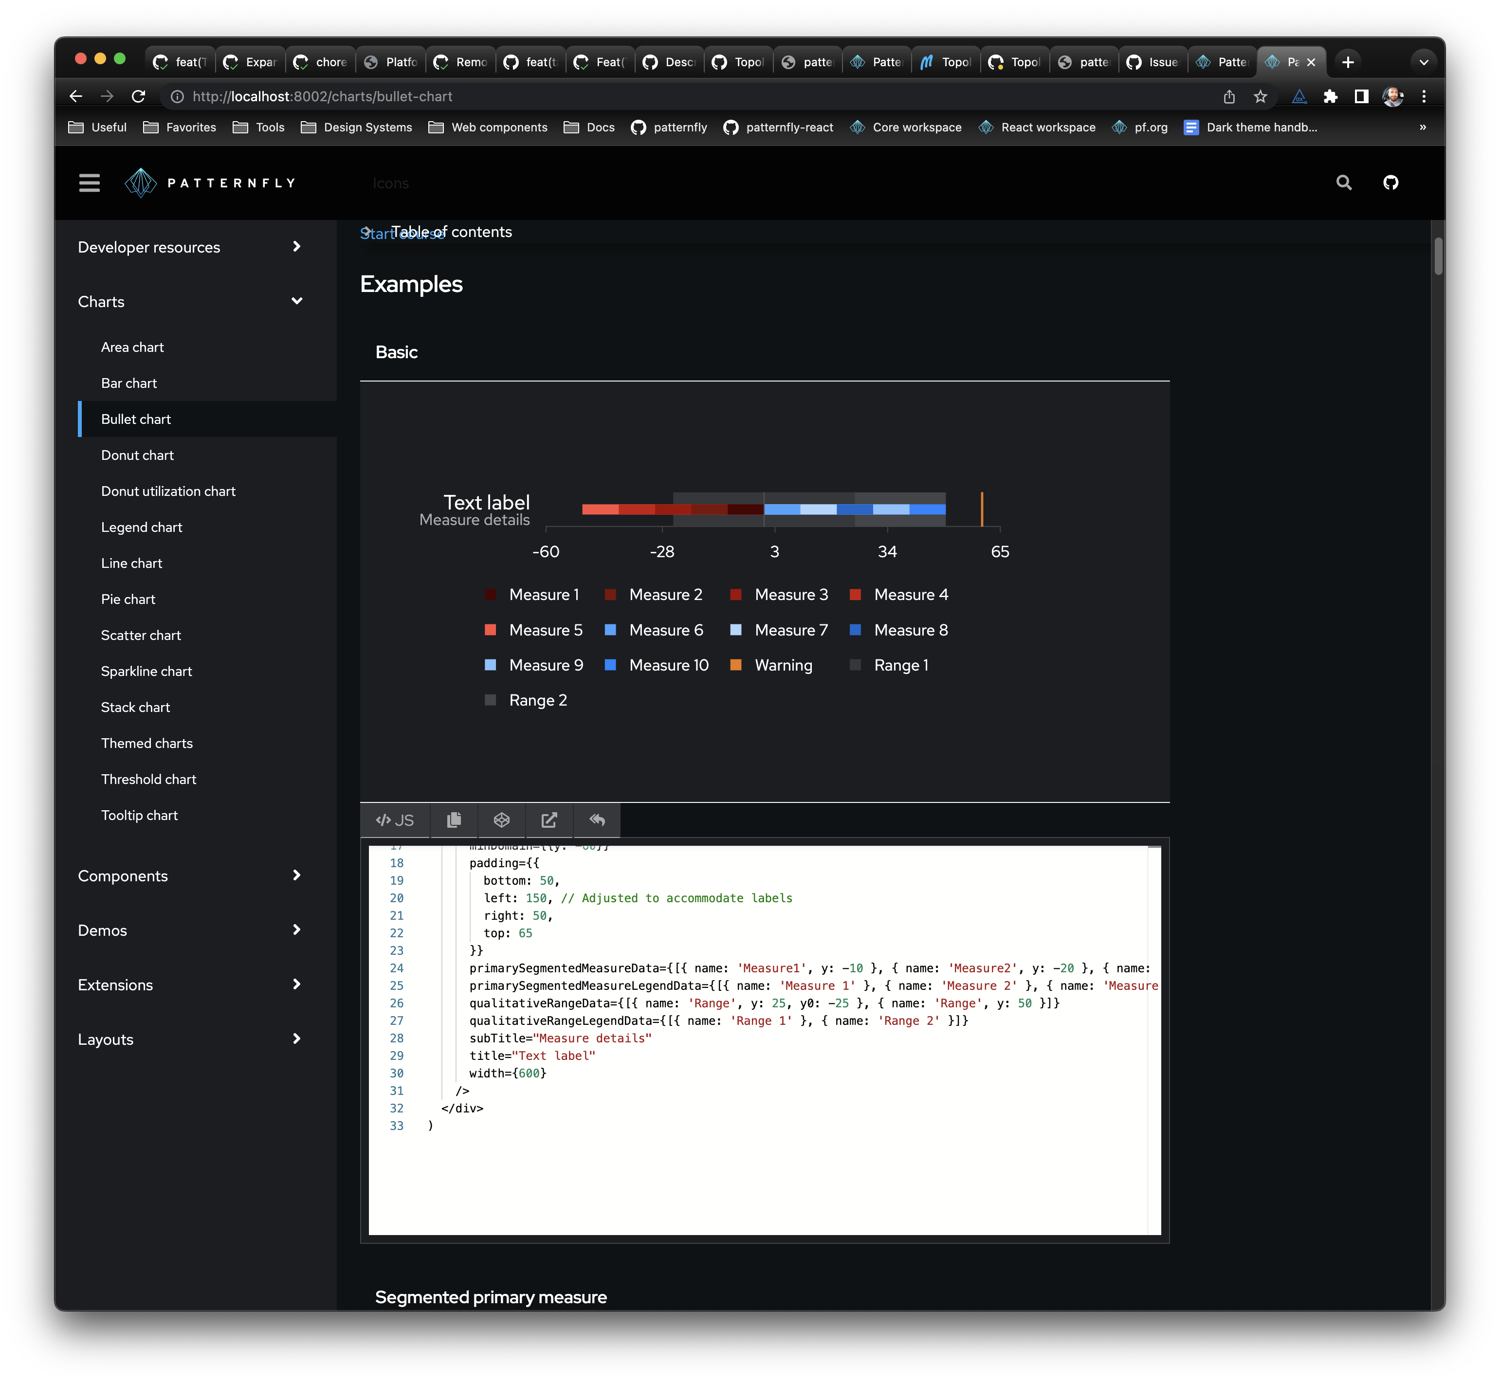The height and width of the screenshot is (1383, 1500).
Task: Copy code with the clipboard icon
Action: coord(454,820)
